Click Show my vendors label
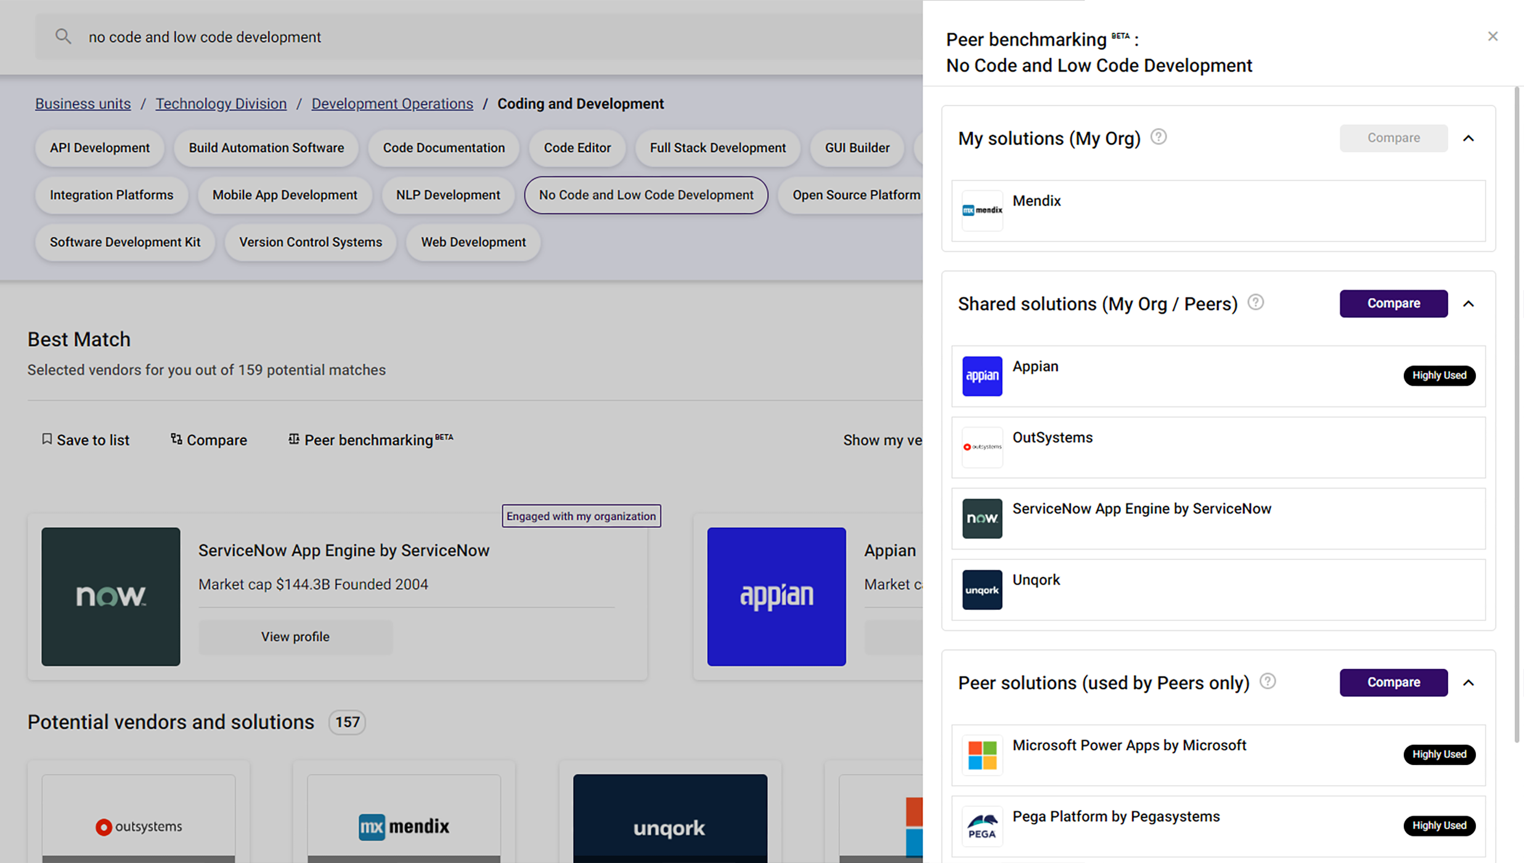 pos(882,440)
